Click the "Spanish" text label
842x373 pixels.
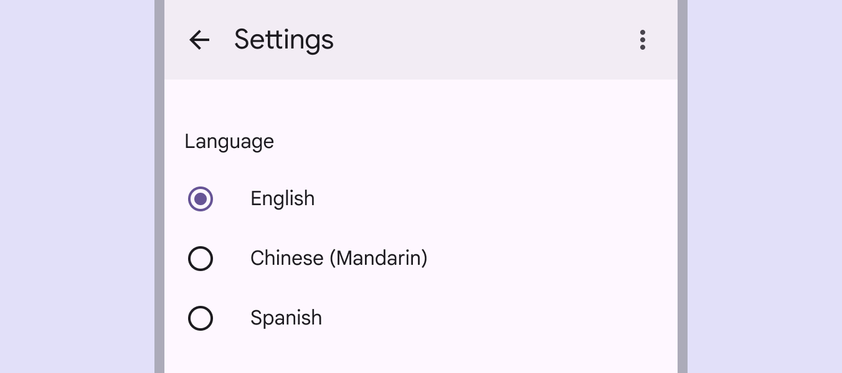coord(286,318)
